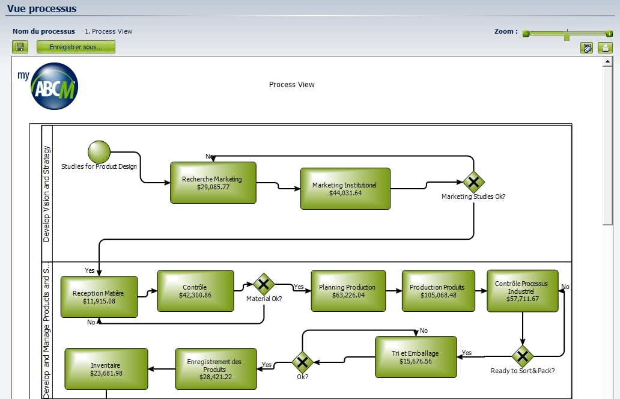This screenshot has height=399, width=620.
Task: Click the Ok? gateway diamond
Action: click(302, 362)
